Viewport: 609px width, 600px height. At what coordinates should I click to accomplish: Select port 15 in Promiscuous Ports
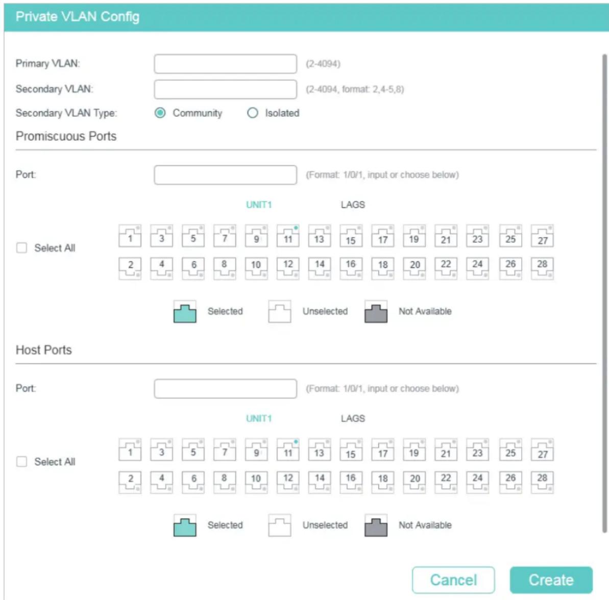click(x=351, y=236)
